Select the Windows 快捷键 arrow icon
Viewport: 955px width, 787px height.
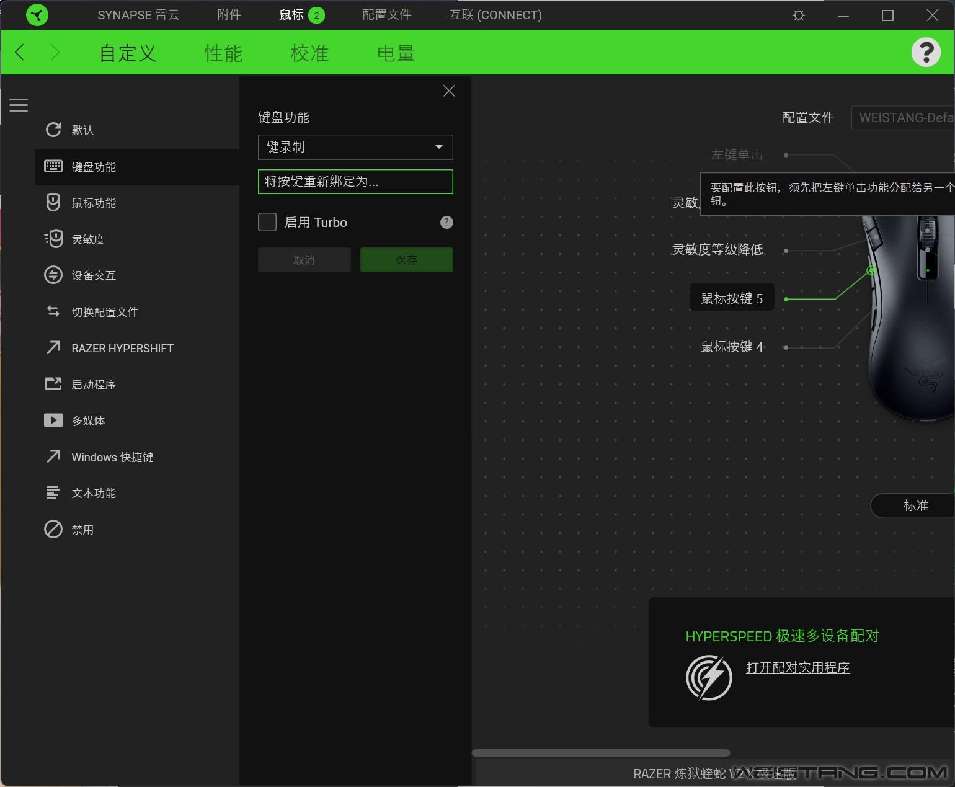(53, 456)
